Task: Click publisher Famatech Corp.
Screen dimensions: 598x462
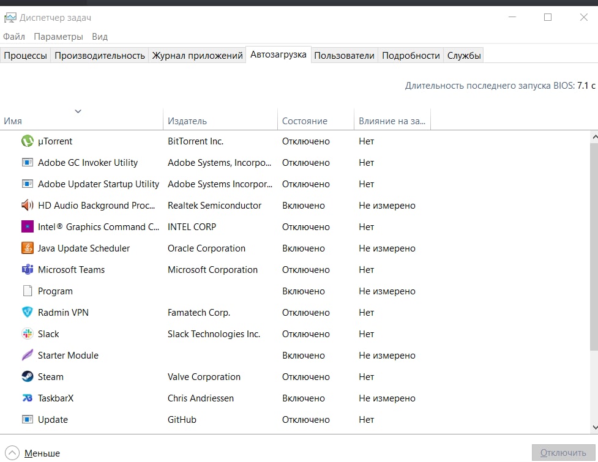Action: [x=199, y=313]
